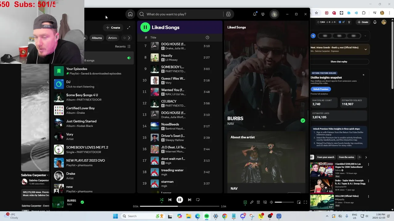This screenshot has width=394, height=221.
Task: Click Unlock Premium in the dislike insights panel
Action: tap(320, 89)
